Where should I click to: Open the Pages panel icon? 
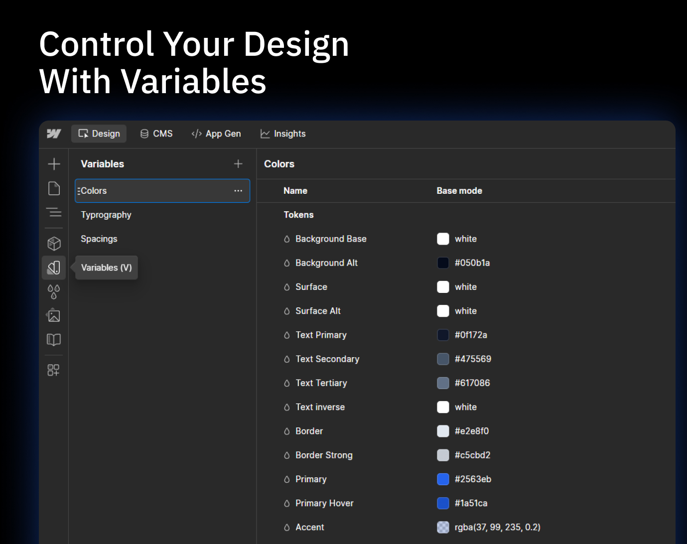(53, 188)
